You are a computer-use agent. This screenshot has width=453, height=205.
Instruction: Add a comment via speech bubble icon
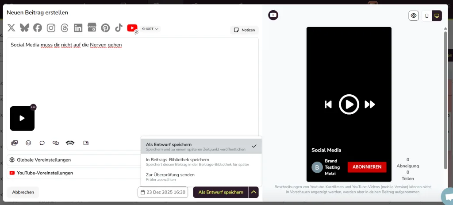[x=42, y=143]
